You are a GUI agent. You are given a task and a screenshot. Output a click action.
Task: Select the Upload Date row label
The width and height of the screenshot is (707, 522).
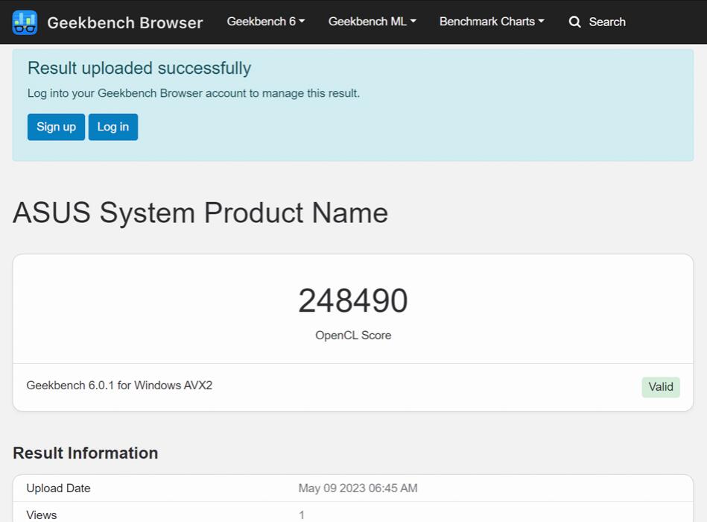58,488
